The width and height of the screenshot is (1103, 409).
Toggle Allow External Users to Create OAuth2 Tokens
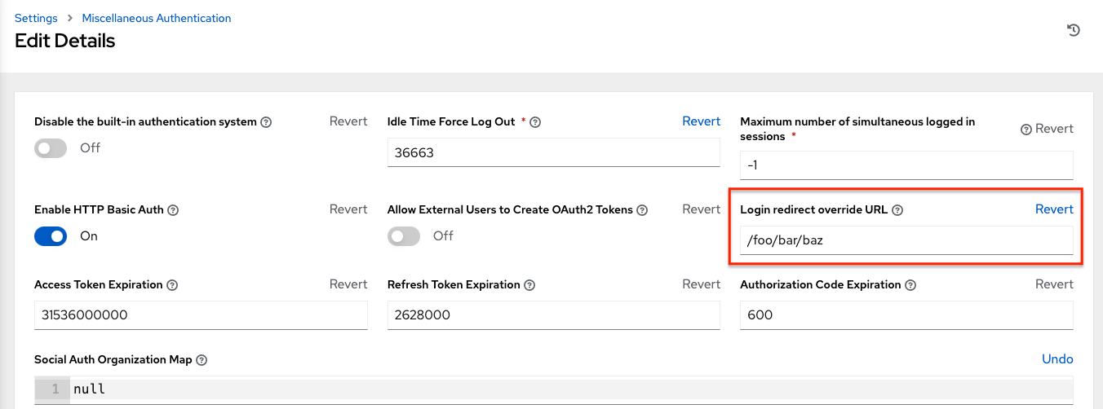click(404, 236)
